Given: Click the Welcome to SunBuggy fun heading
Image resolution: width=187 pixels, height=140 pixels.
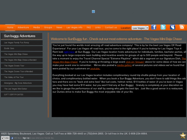Looking at the screenshot, I should tap(116, 39).
